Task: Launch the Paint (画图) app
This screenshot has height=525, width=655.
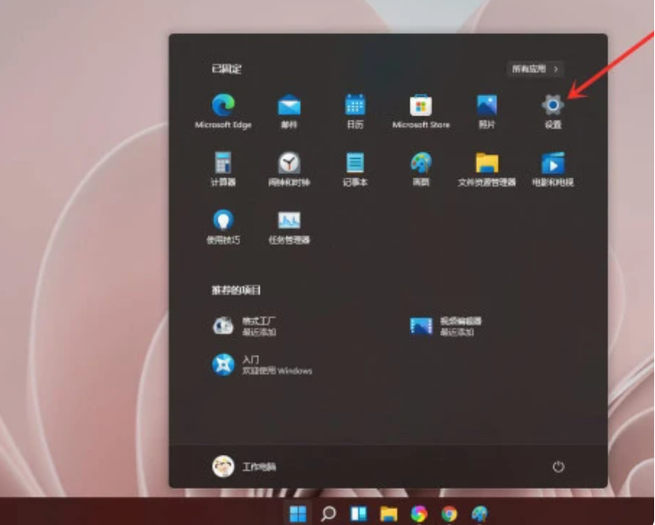Action: tap(421, 168)
